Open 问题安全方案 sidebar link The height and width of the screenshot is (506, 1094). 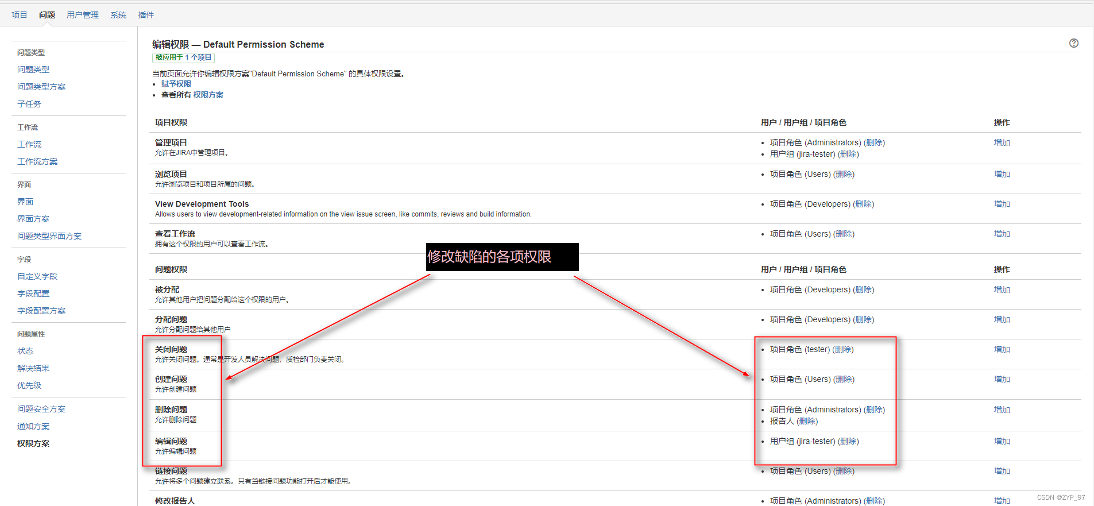[41, 409]
